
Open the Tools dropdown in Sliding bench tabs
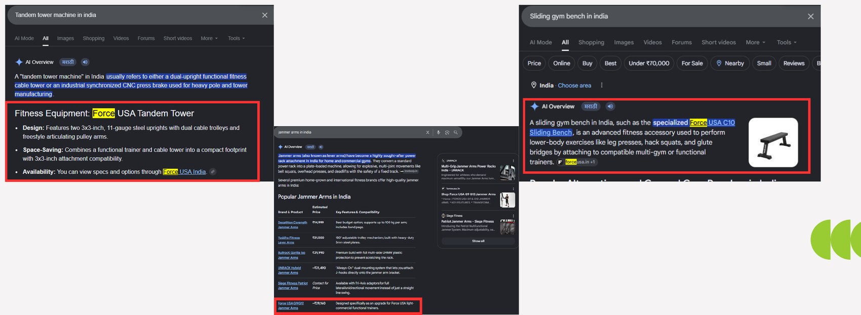coord(787,43)
